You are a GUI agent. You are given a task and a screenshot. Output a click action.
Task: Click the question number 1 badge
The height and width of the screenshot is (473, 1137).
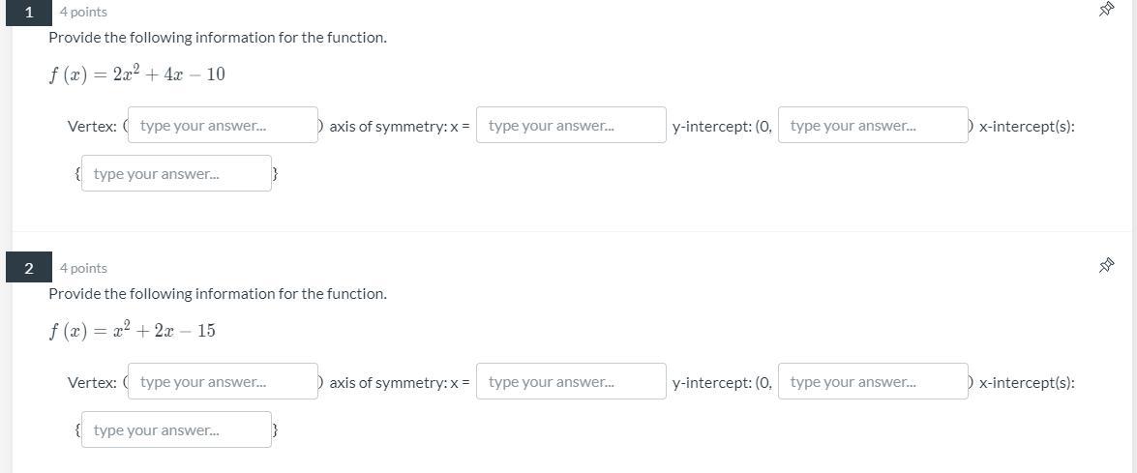click(x=29, y=12)
